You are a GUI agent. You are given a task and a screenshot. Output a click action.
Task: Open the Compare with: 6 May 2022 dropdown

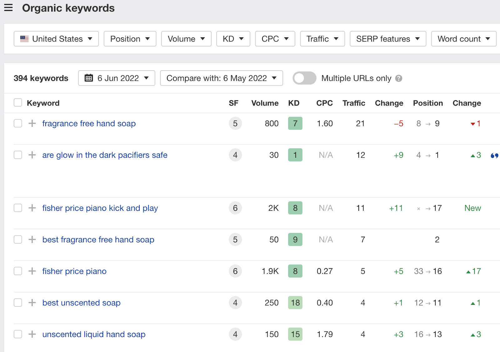click(x=221, y=78)
